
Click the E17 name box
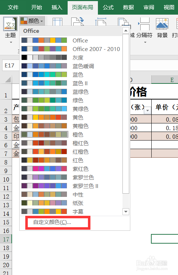pyautogui.click(x=10, y=65)
